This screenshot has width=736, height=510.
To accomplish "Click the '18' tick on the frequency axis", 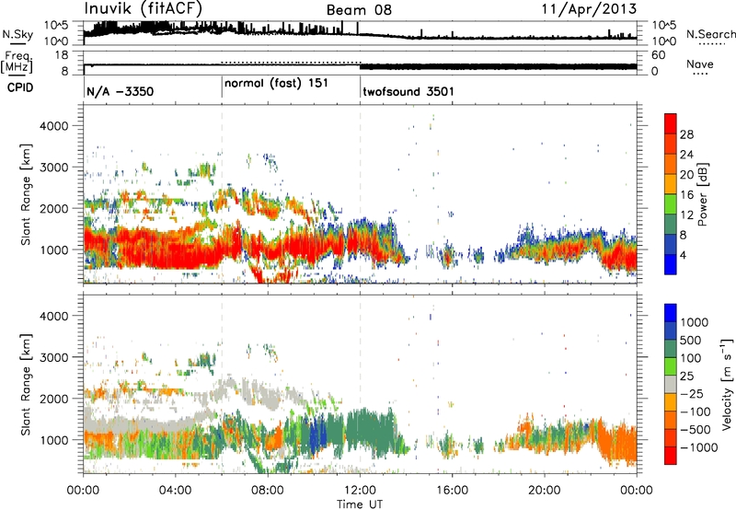I will click(x=62, y=55).
